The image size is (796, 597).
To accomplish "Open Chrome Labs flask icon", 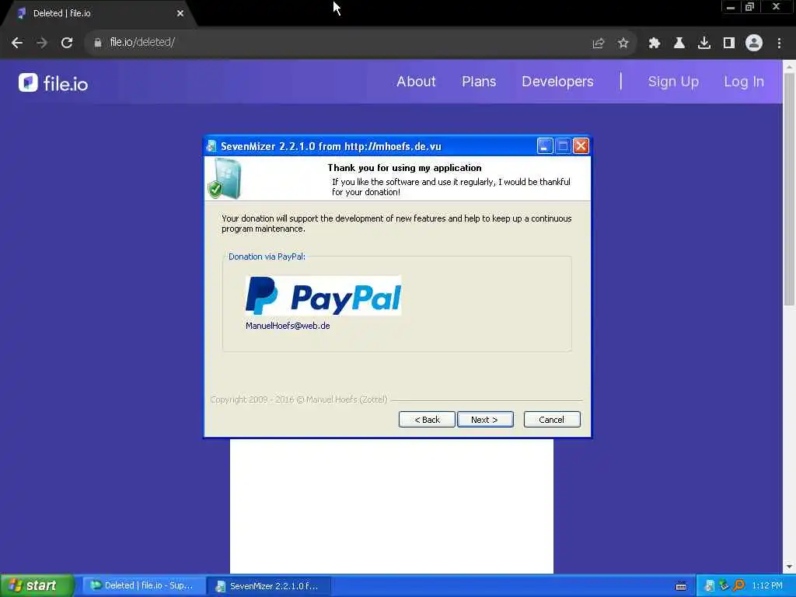I will click(679, 44).
